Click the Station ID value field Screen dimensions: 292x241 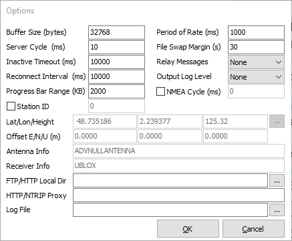(116, 106)
